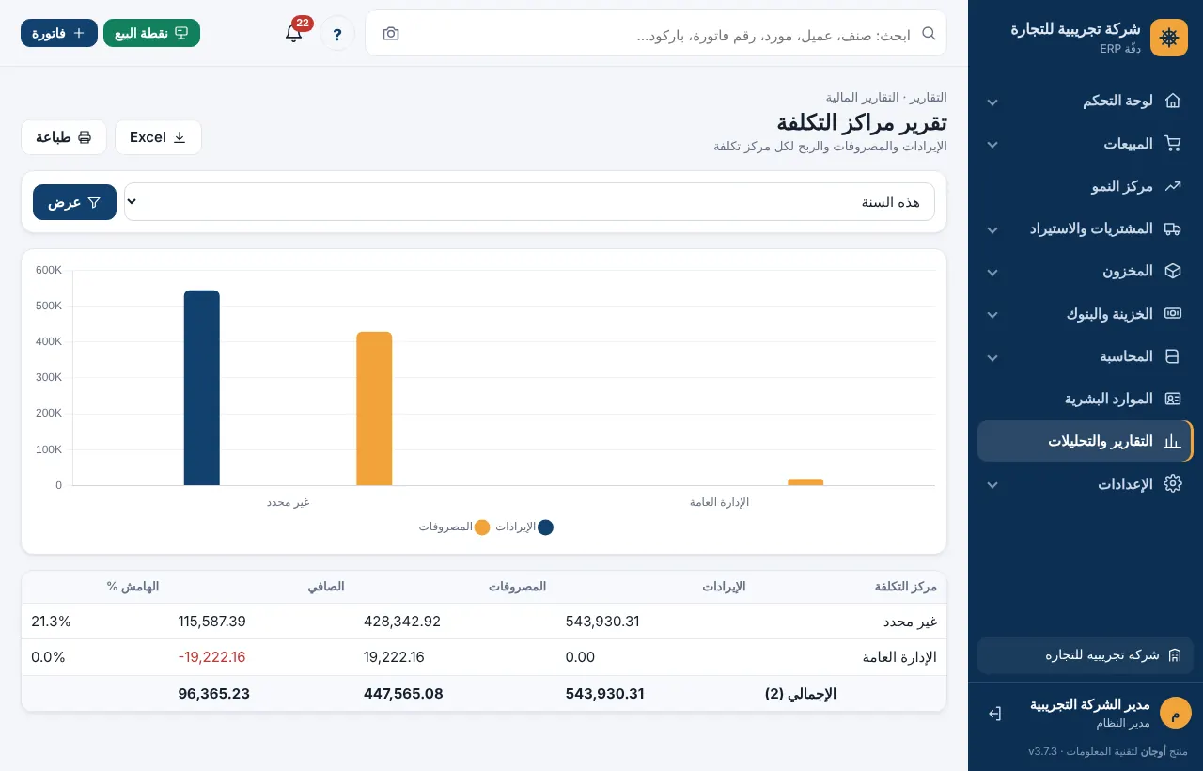Open مركز النمو menu item

1086,186
